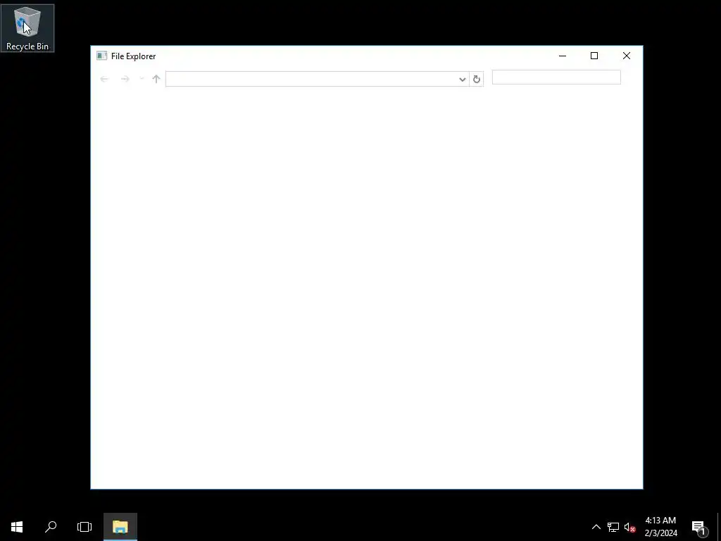Open Task View on the taskbar
Screen dimensions: 721x541
point(84,527)
